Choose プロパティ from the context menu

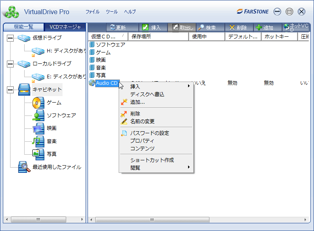point(142,141)
